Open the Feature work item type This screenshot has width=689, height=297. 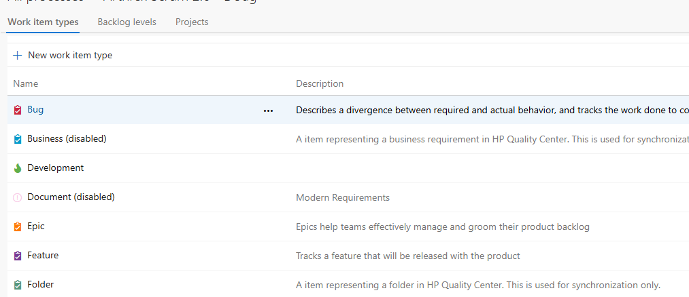point(43,255)
